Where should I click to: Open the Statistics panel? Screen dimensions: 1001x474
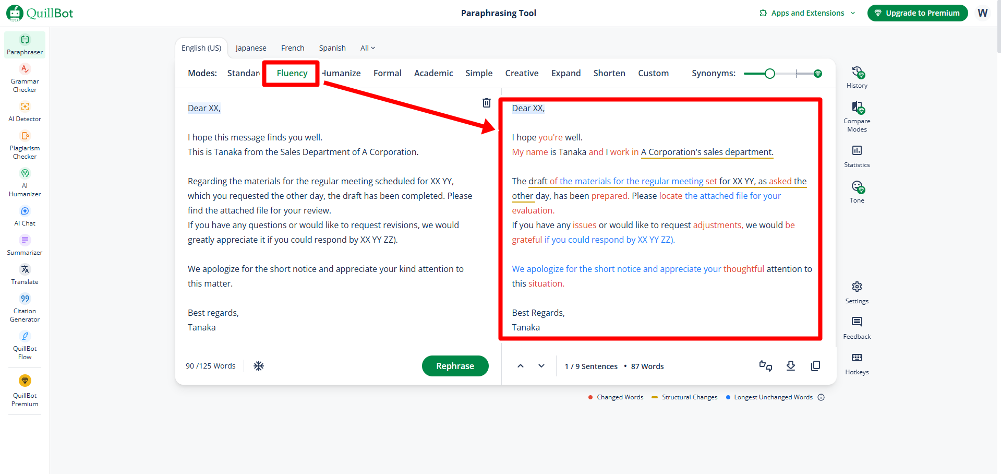pyautogui.click(x=857, y=157)
